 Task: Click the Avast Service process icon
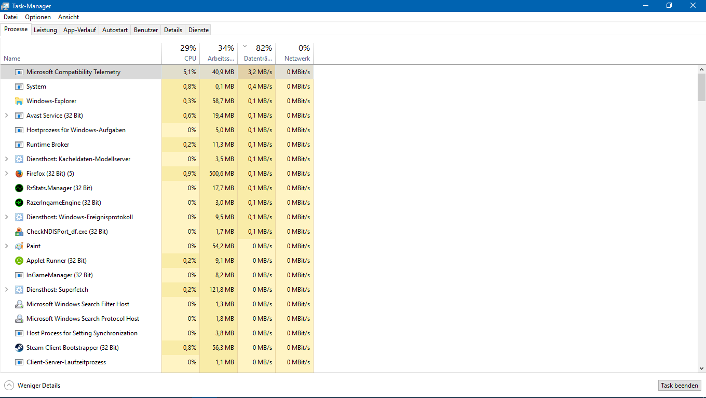(19, 116)
